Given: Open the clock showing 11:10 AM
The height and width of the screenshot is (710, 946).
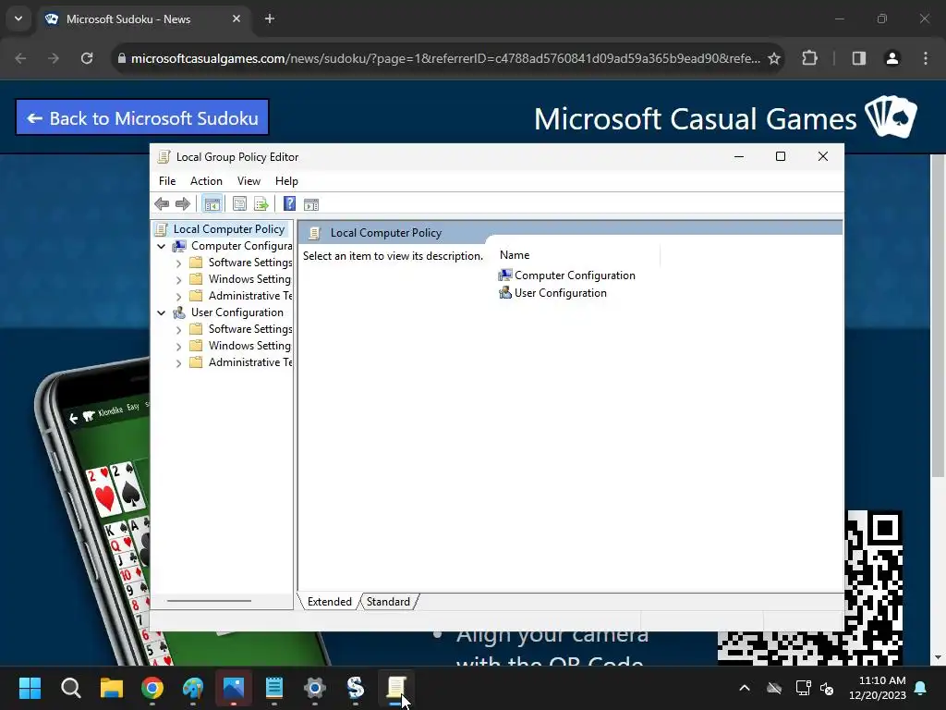Looking at the screenshot, I should [878, 688].
